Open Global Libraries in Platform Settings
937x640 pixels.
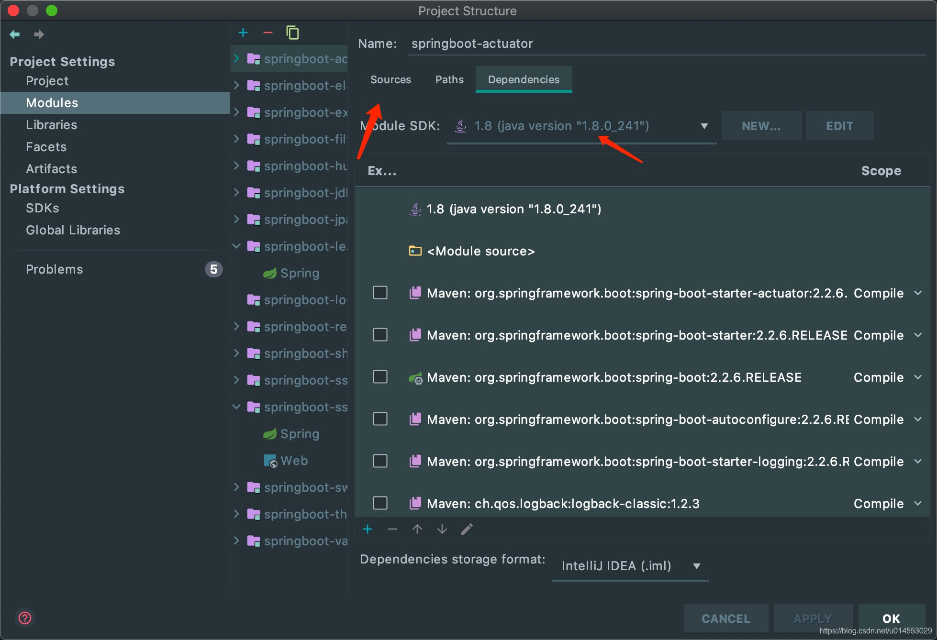coord(73,230)
